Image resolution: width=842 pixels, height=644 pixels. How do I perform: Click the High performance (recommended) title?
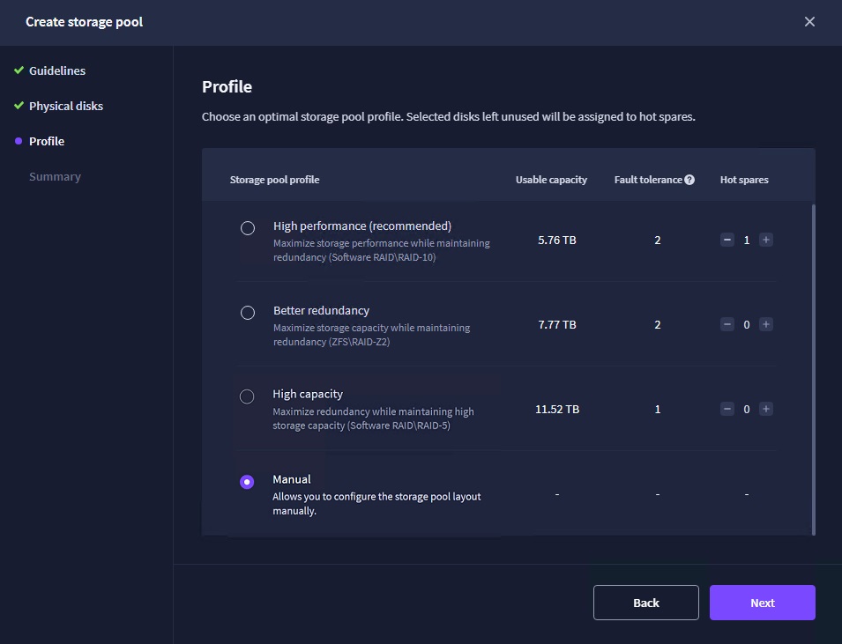[x=362, y=226]
